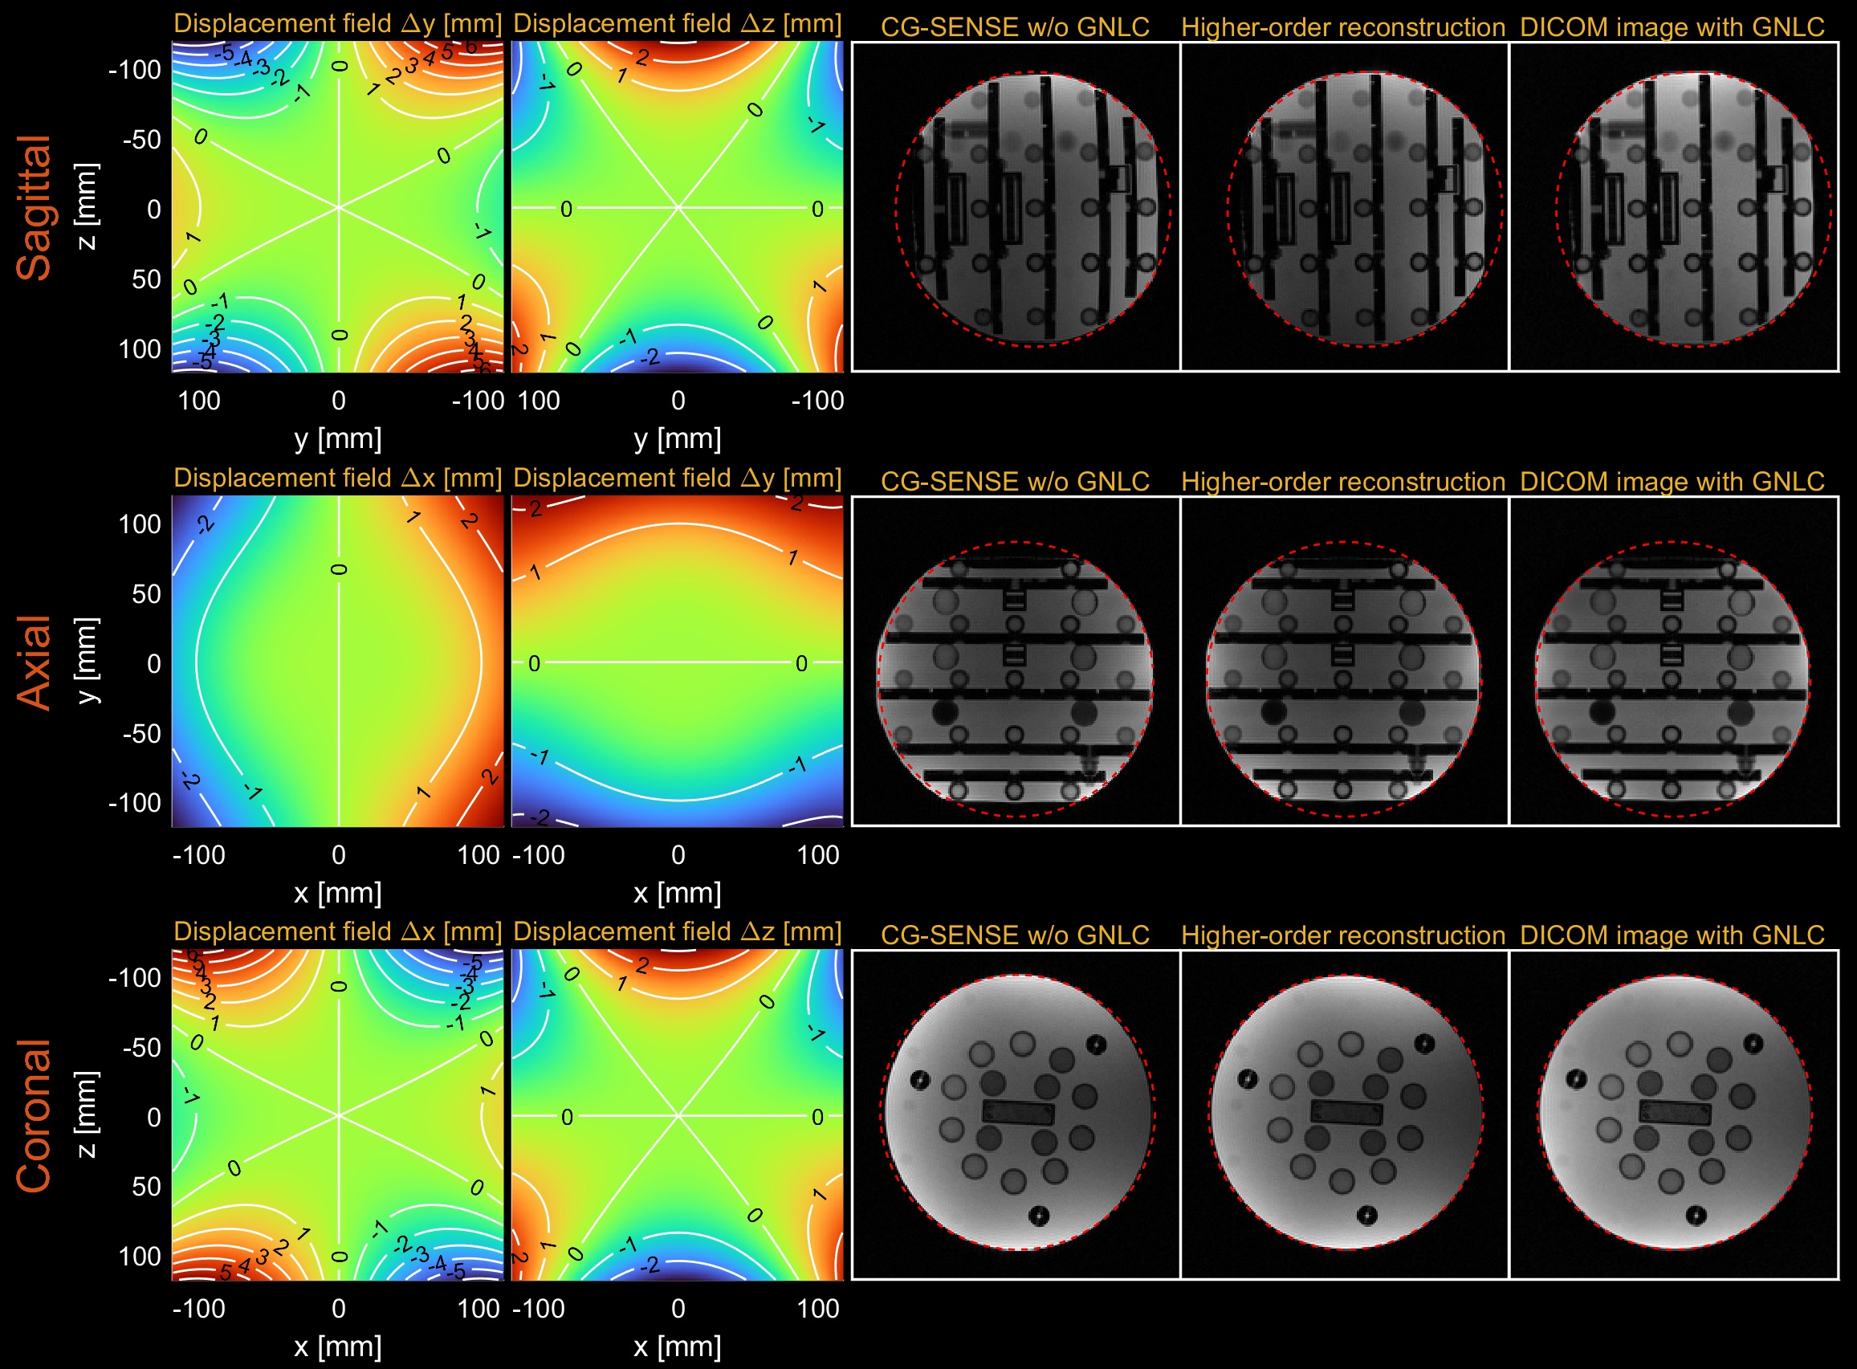Open the Axial DICOM image with GNLC
Viewport: 1857px width, 1369px height.
tap(1673, 662)
